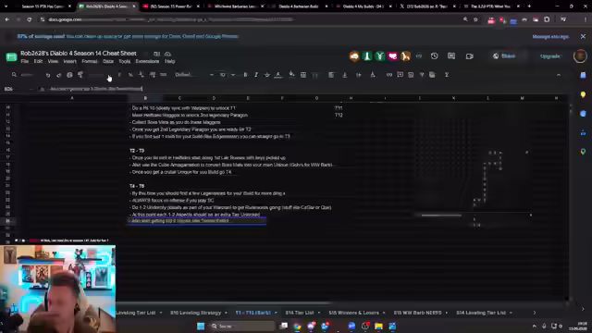592x333 pixels.
Task: Dismiss the storage warning banner
Action: [x=583, y=37]
